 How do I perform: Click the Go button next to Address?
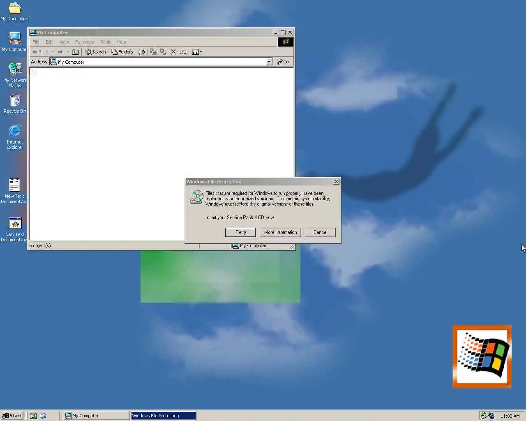coord(283,62)
